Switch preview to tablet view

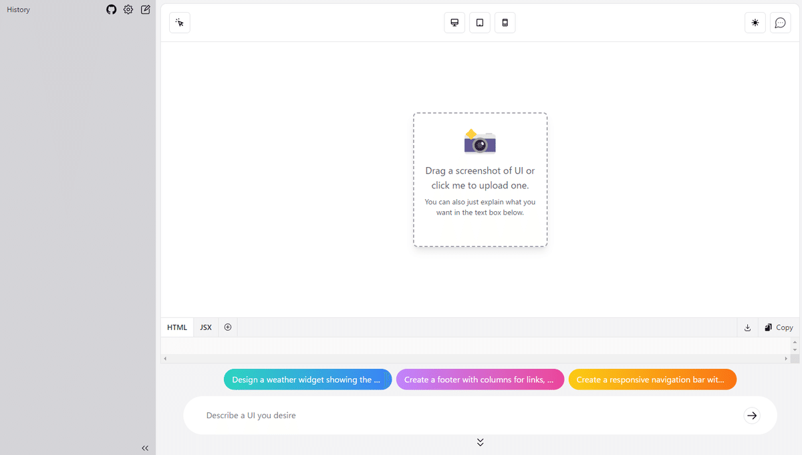479,22
